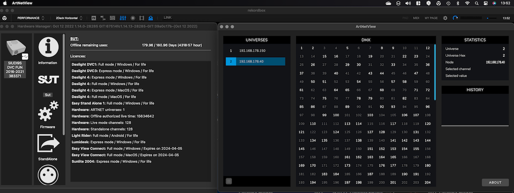Open rekordbox preferences gear icon
Screen dimensions: 514x193
(445, 18)
